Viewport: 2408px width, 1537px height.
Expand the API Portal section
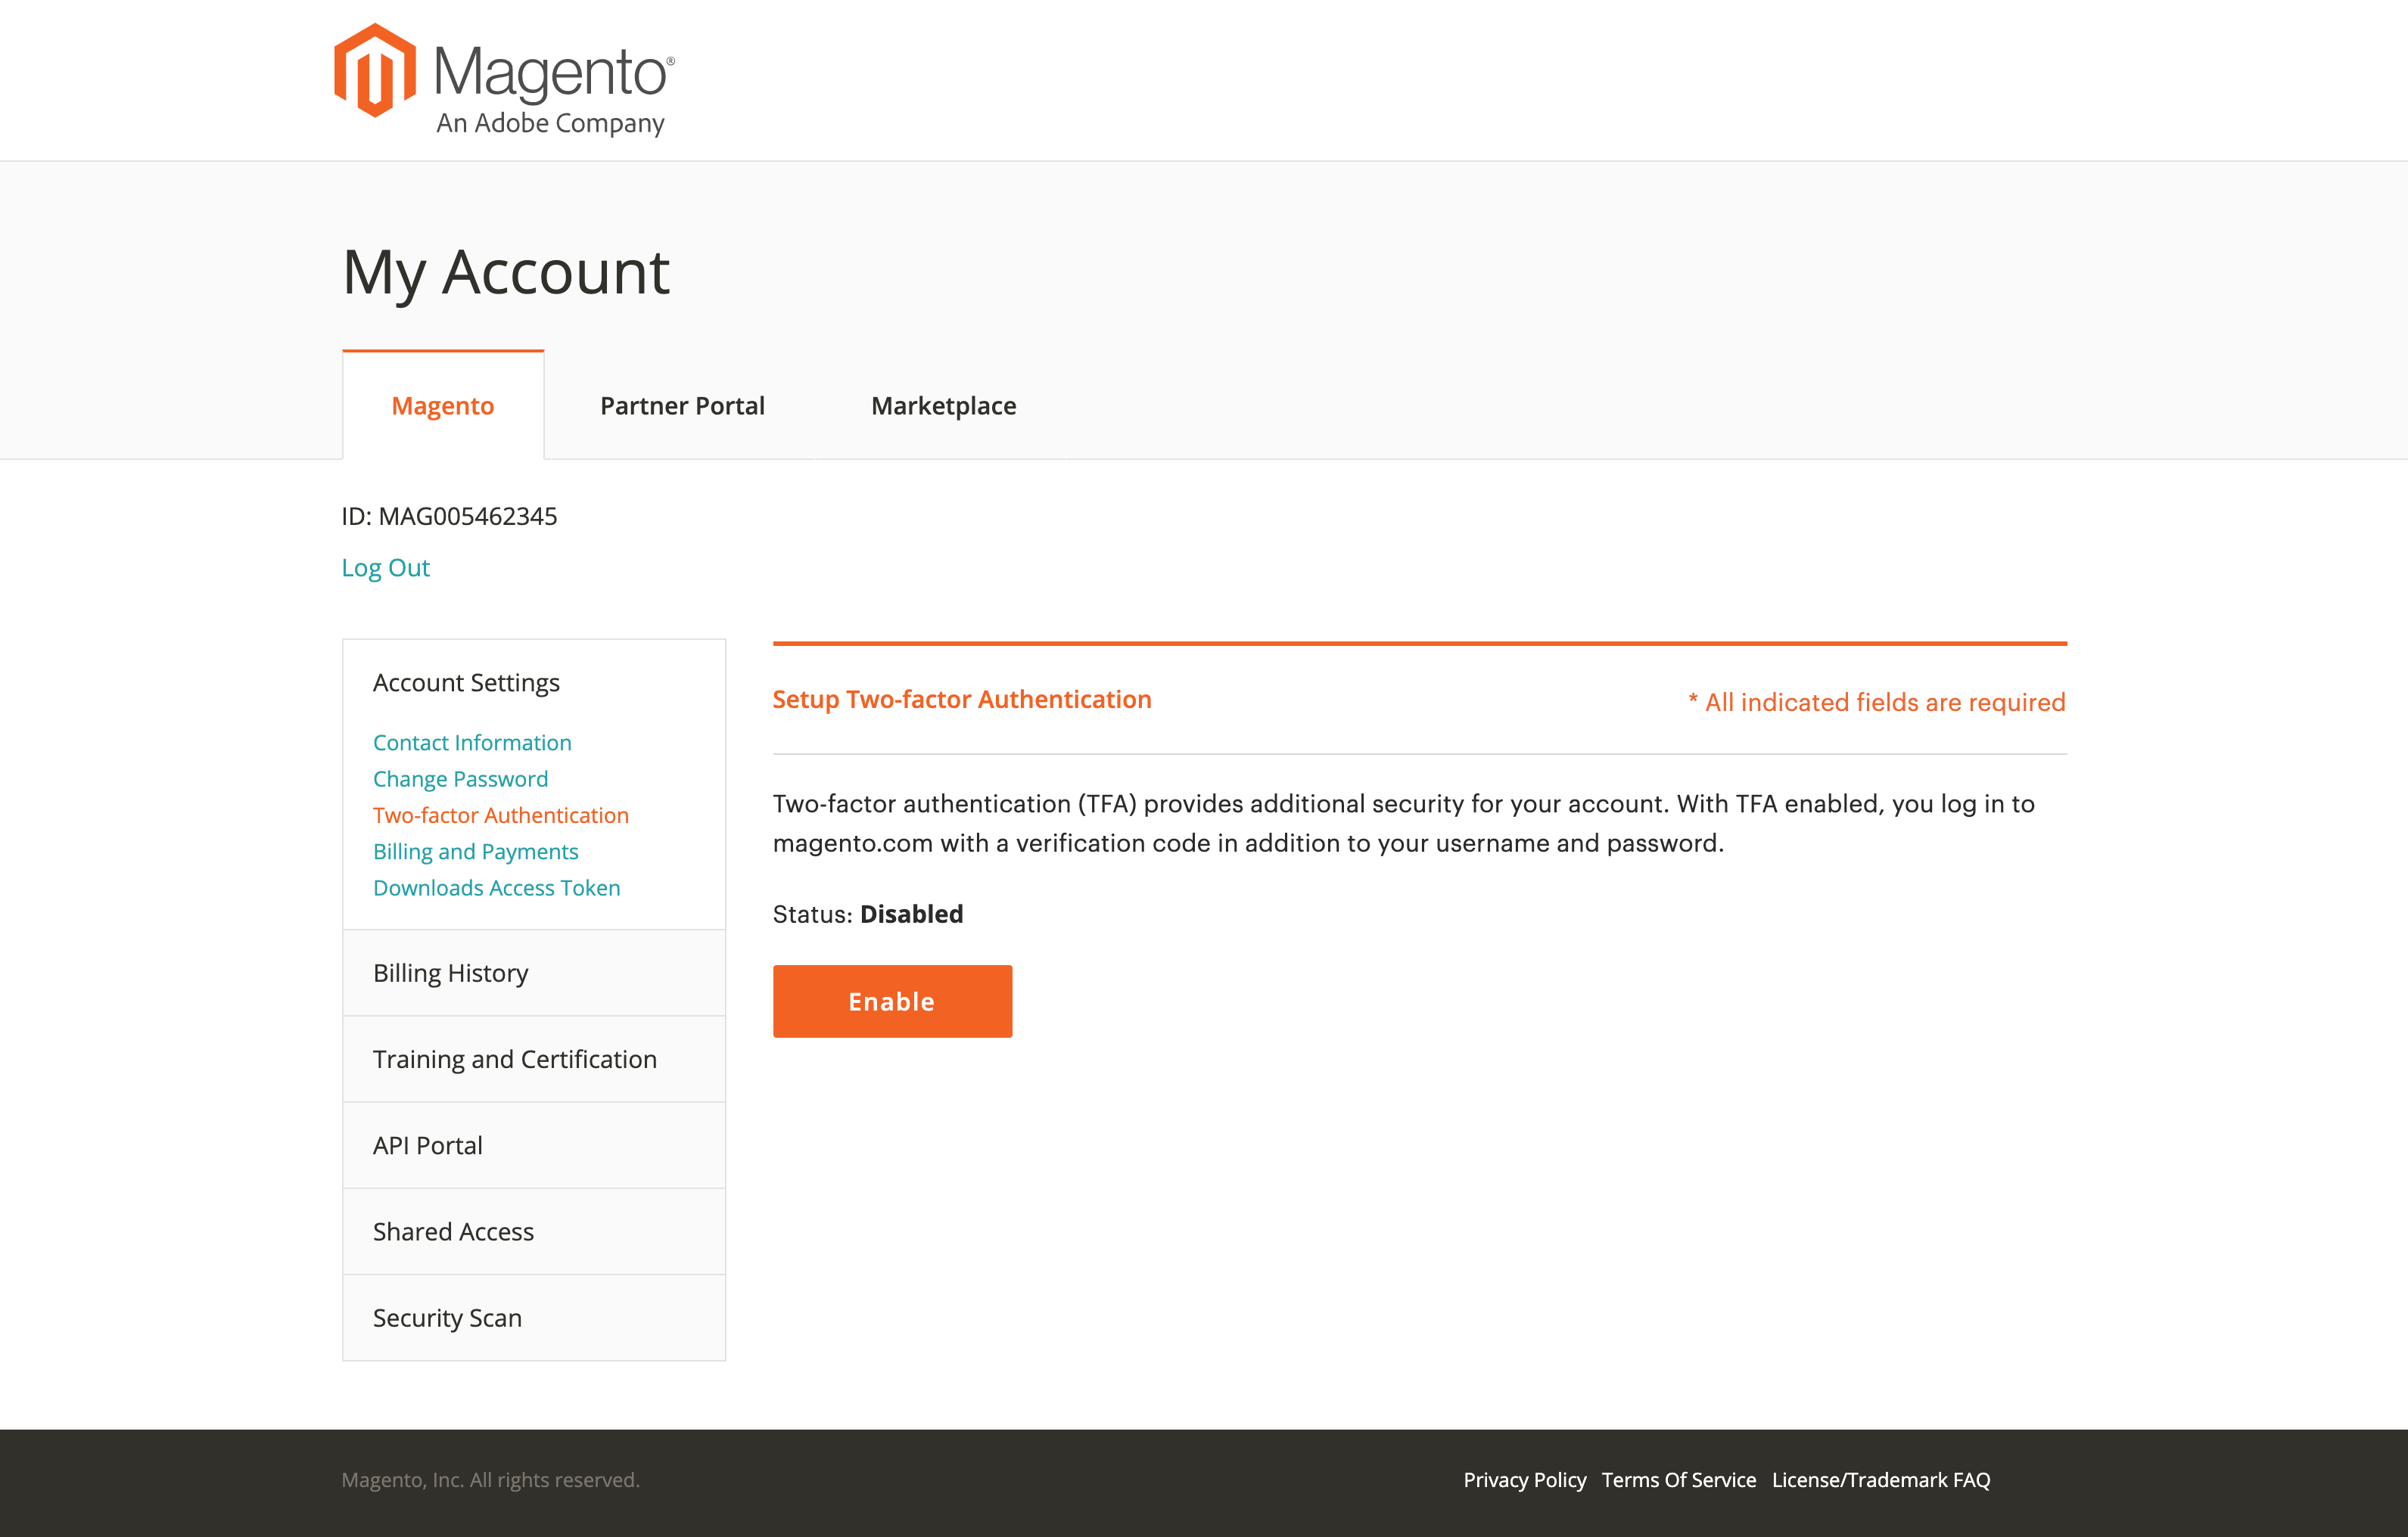534,1145
